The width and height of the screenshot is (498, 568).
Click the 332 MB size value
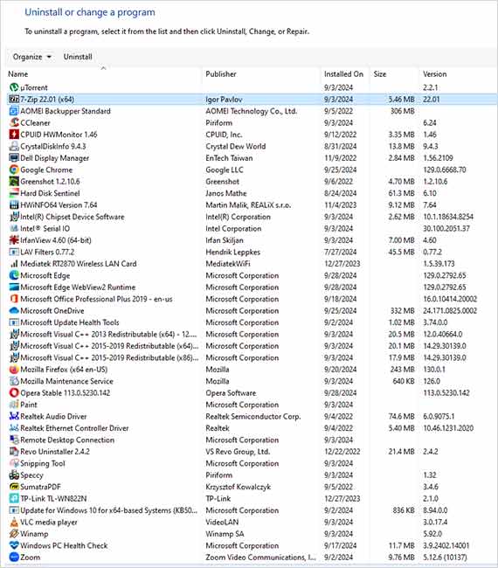(x=403, y=310)
